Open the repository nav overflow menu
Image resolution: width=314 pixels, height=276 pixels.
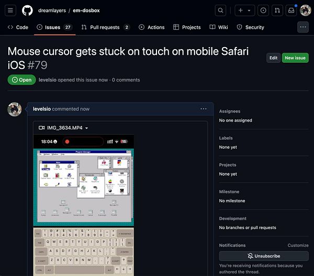pyautogui.click(x=303, y=27)
